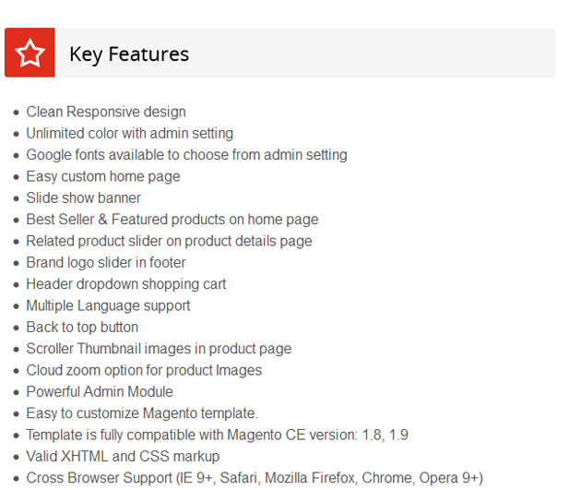Click Multiple Language support item
The image size is (569, 490).
108,305
